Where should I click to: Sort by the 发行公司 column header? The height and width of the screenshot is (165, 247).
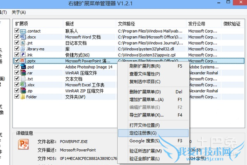[204, 24]
